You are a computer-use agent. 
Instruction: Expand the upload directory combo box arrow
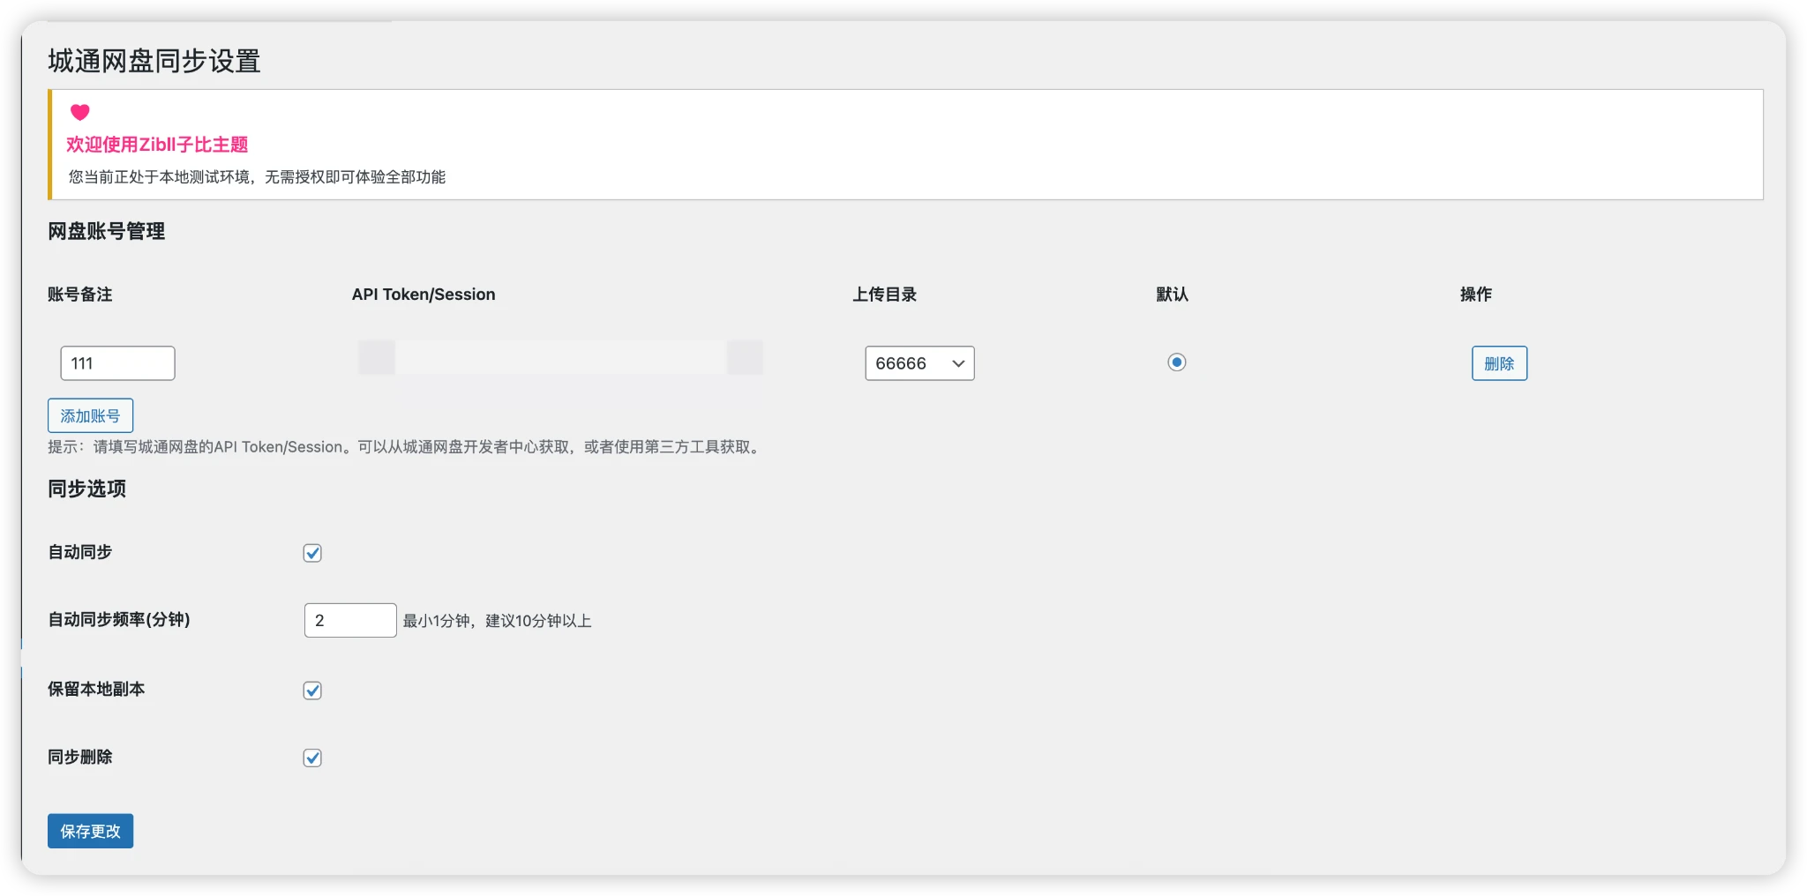coord(957,362)
